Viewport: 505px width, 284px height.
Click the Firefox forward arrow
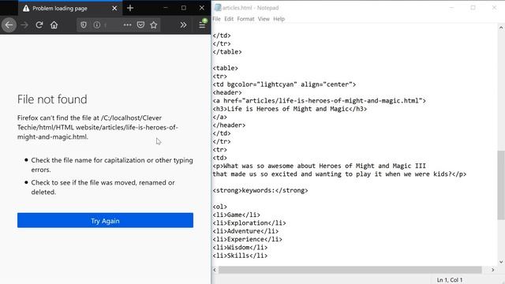24,24
